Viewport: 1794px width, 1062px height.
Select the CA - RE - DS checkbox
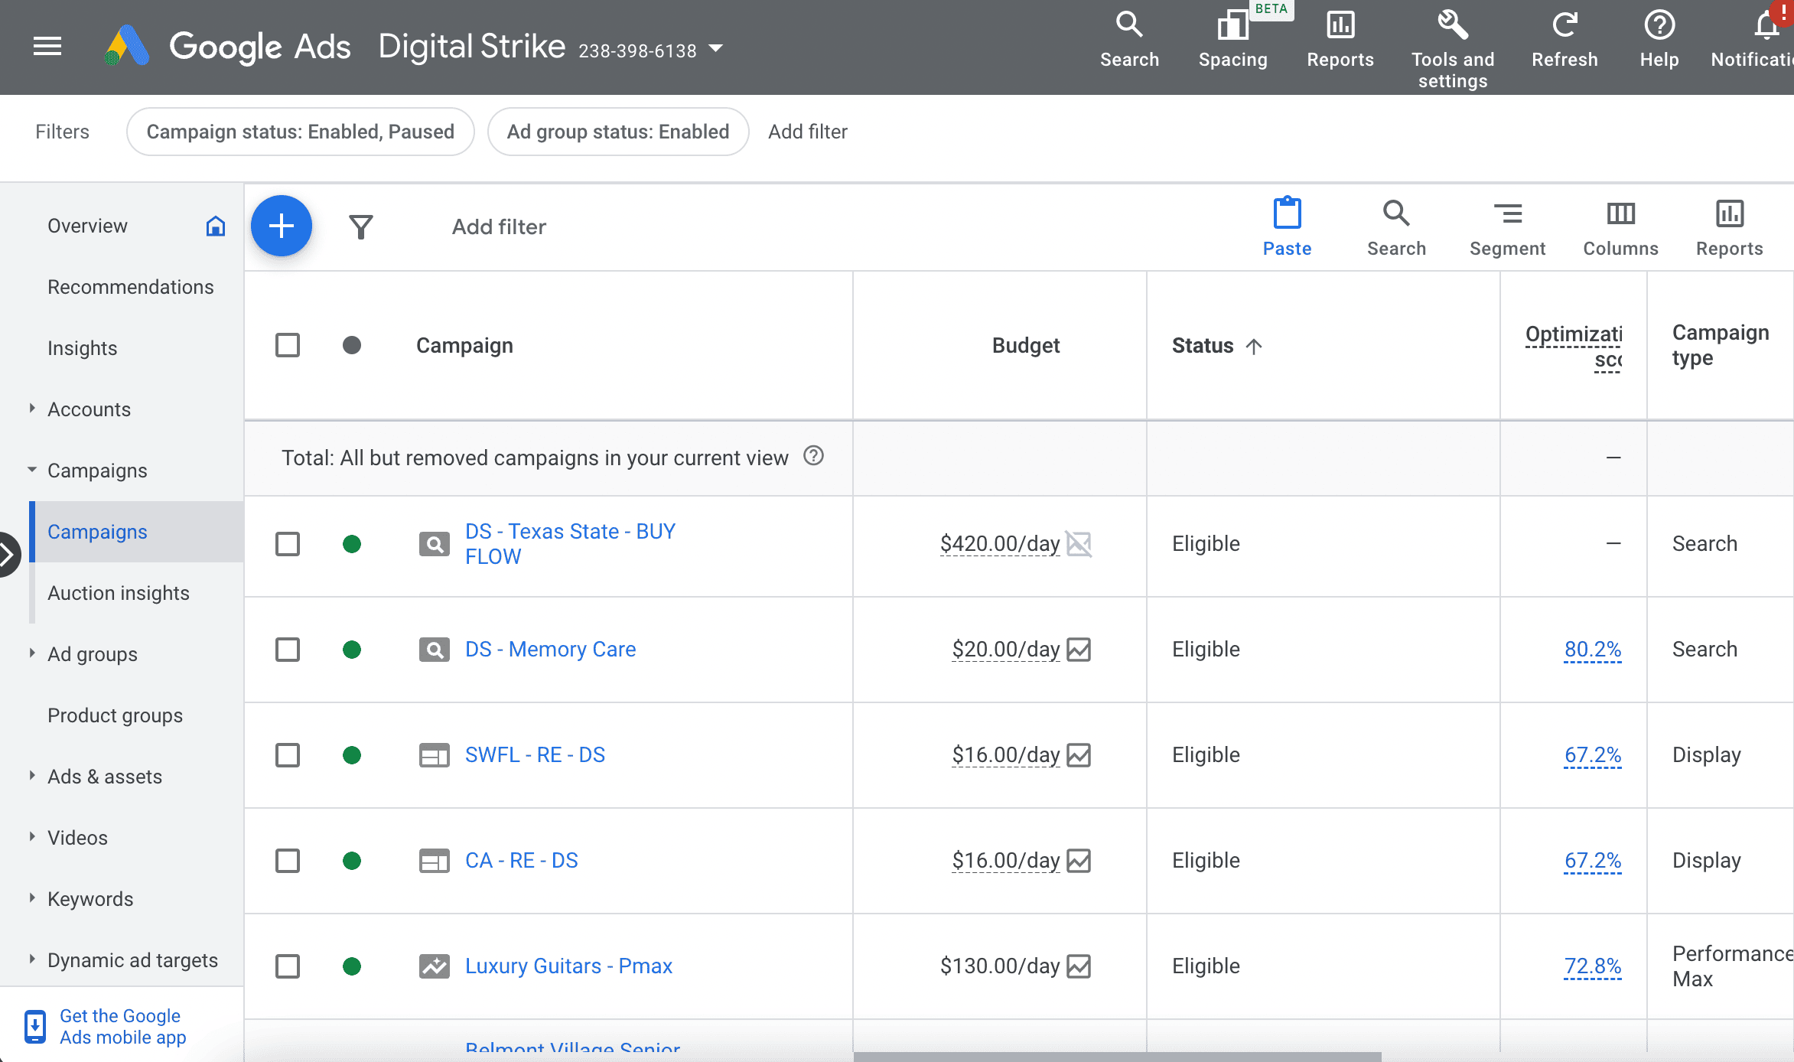[288, 861]
